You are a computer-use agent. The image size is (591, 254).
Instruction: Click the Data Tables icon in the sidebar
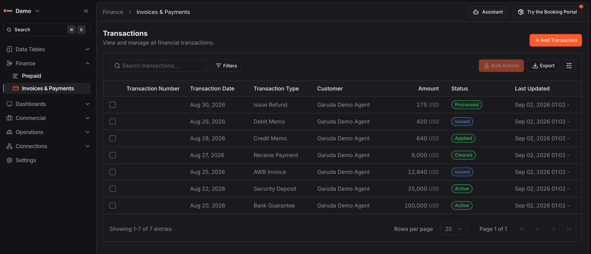pos(9,49)
